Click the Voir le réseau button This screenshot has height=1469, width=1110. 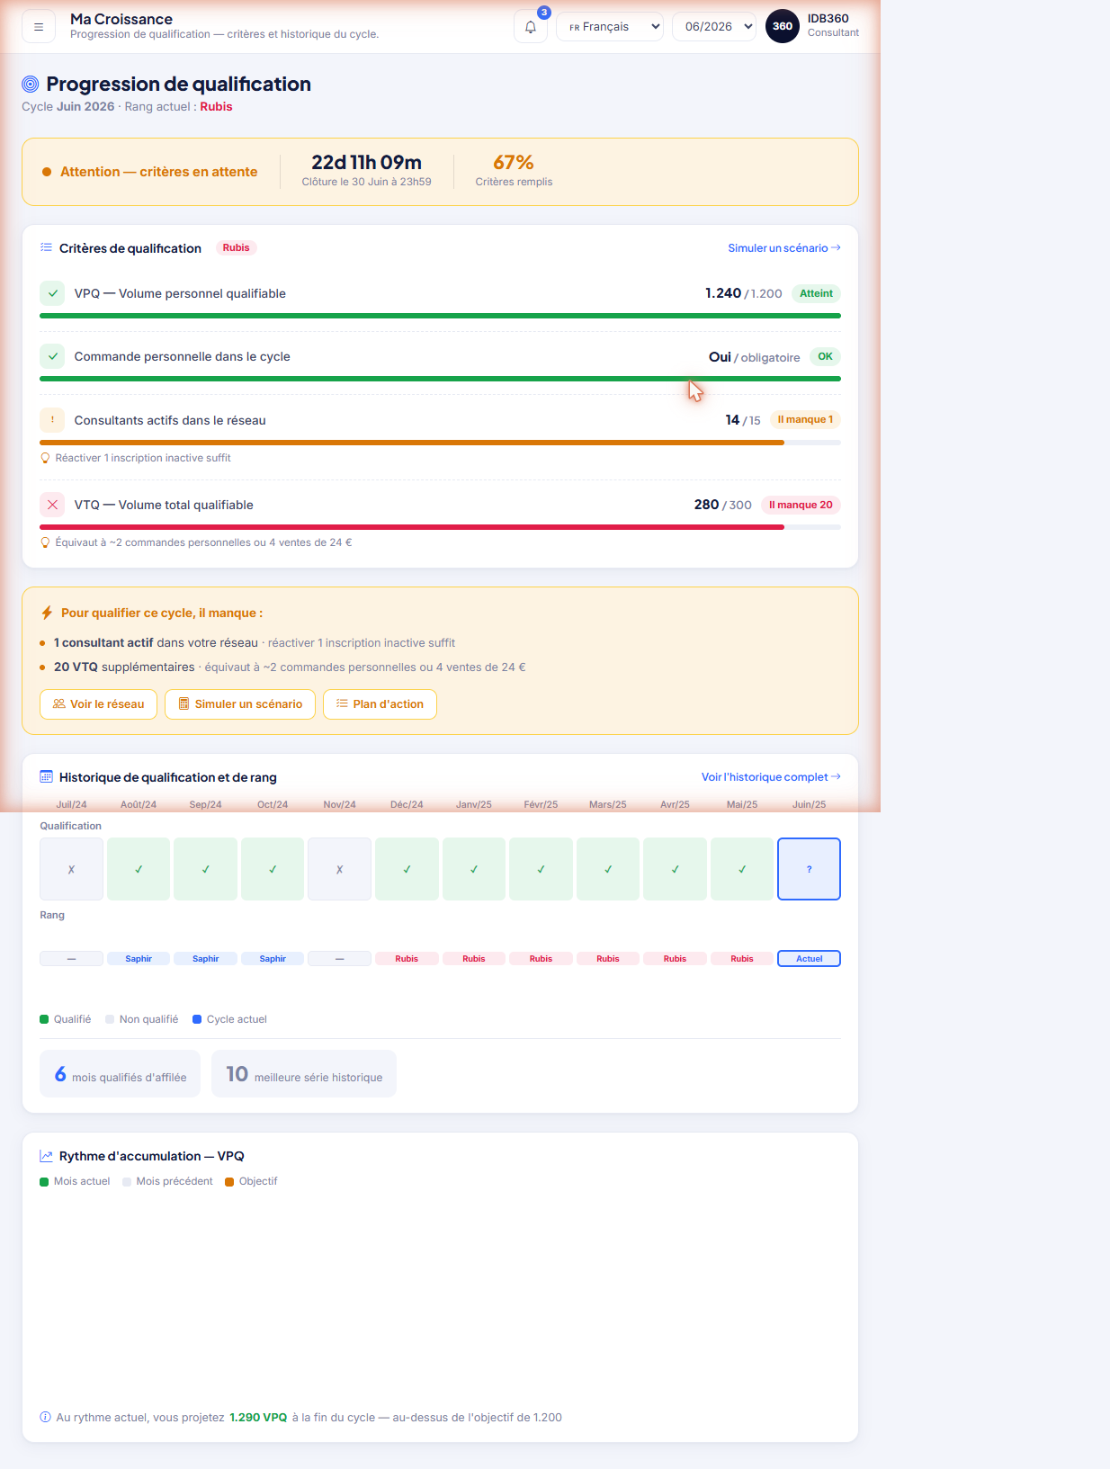[98, 704]
